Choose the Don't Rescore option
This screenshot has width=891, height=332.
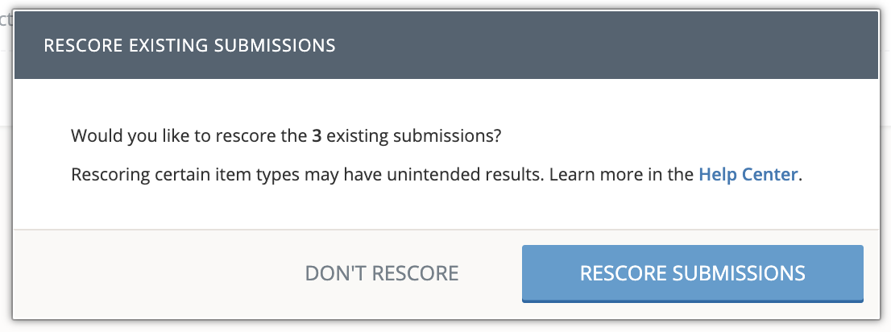(381, 273)
